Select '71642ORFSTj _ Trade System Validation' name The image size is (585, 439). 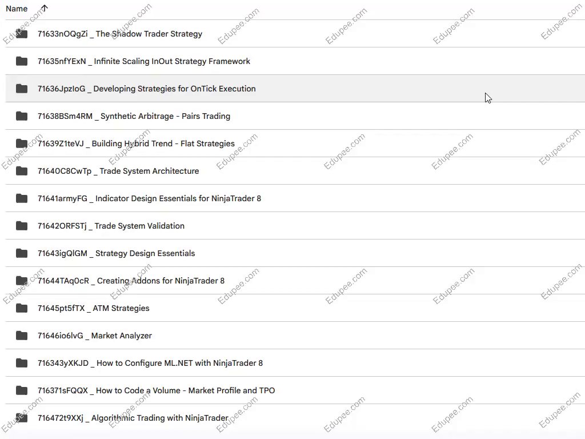[111, 226]
